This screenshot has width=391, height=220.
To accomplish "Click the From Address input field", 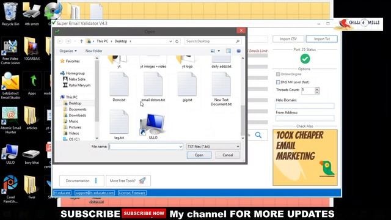I will click(305, 118).
